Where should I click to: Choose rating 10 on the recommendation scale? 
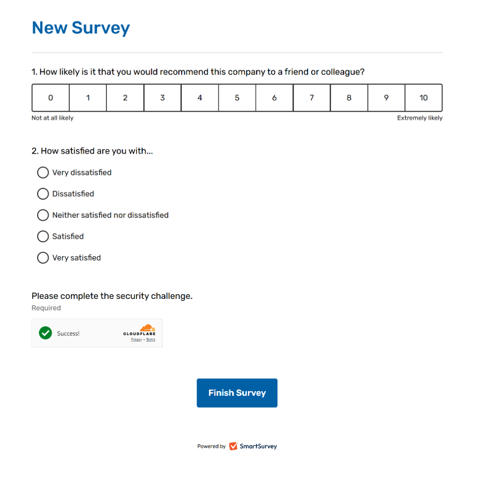(423, 98)
